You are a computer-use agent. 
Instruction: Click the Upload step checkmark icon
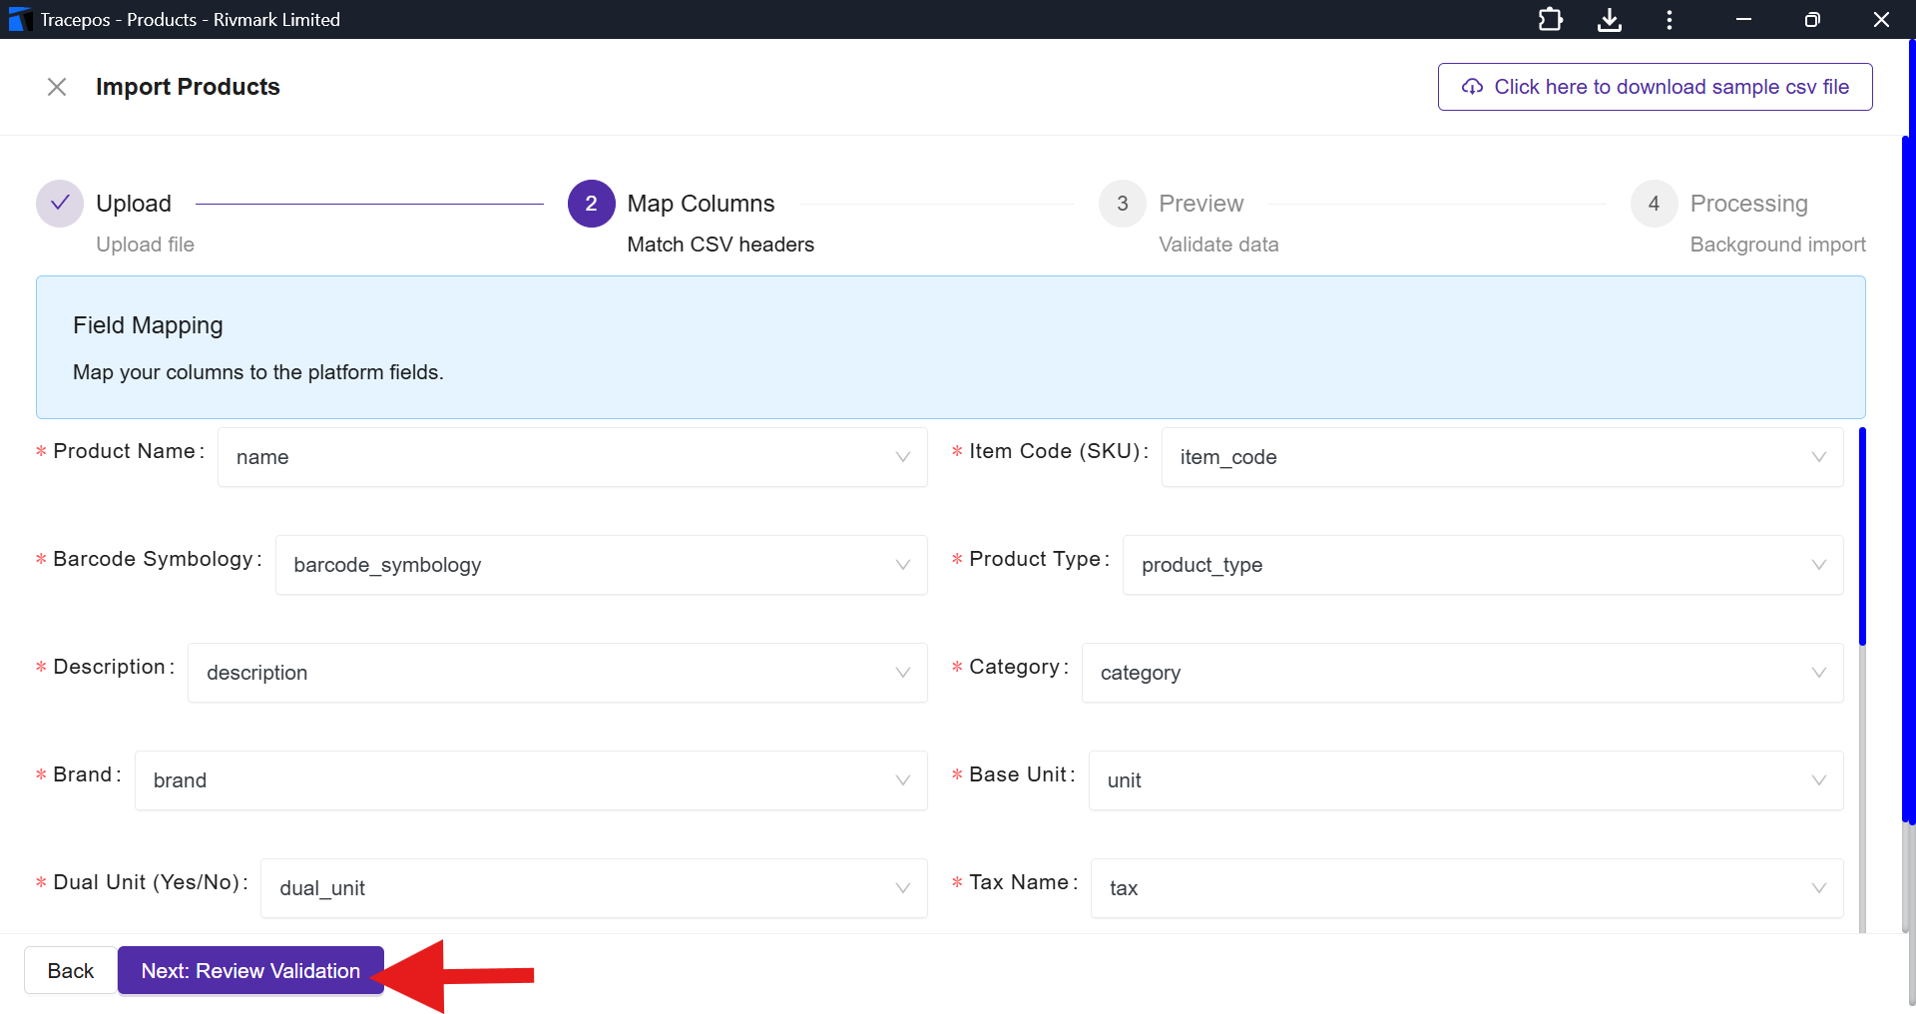coord(60,204)
